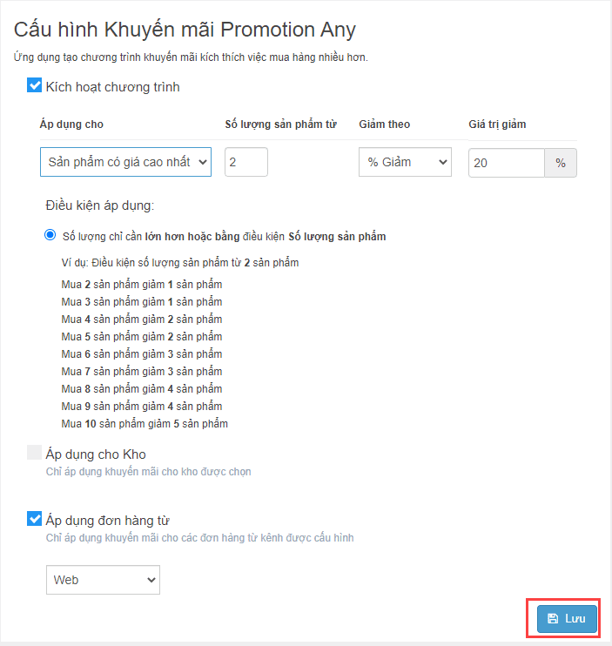Open the Web channel dropdown
Screen dimensions: 612x646
pos(103,580)
